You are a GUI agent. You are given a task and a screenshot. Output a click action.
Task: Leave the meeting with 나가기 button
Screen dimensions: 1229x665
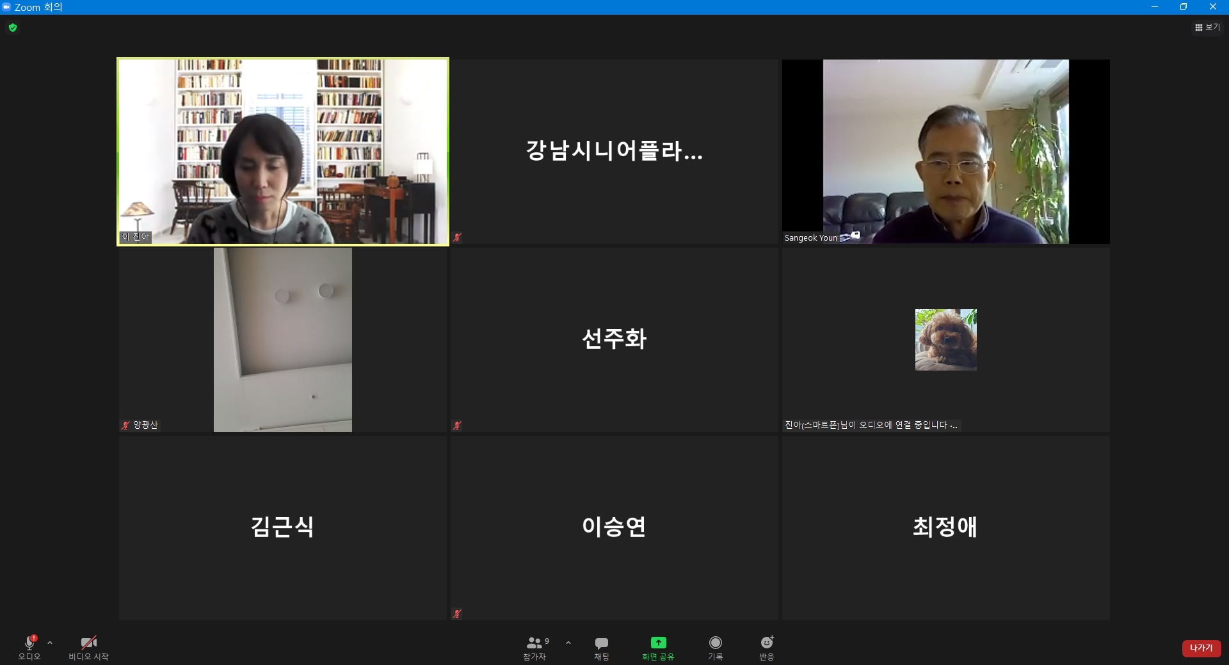tap(1201, 648)
